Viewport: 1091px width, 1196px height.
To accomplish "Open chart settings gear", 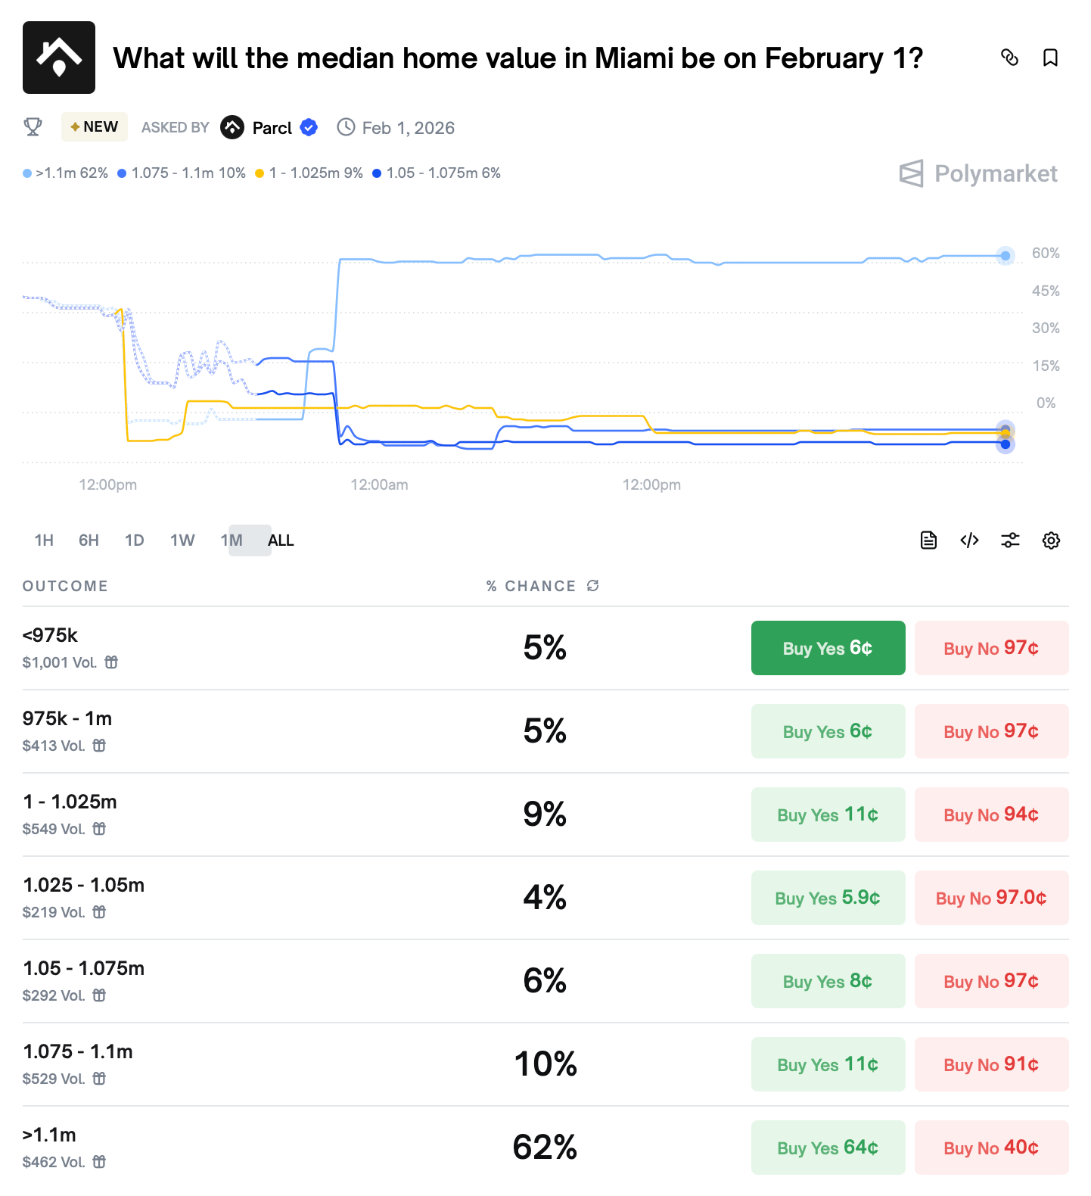I will pyautogui.click(x=1051, y=540).
